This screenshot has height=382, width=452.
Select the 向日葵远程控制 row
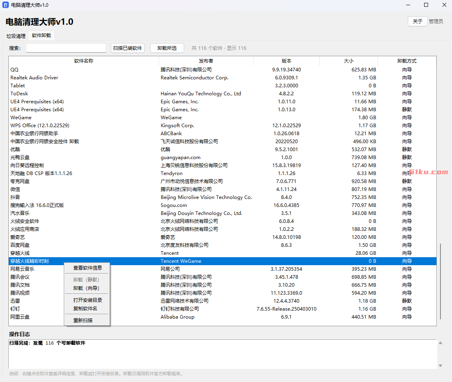click(222, 165)
